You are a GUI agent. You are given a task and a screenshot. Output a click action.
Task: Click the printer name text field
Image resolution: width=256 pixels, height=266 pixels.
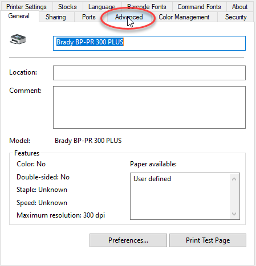pos(149,43)
